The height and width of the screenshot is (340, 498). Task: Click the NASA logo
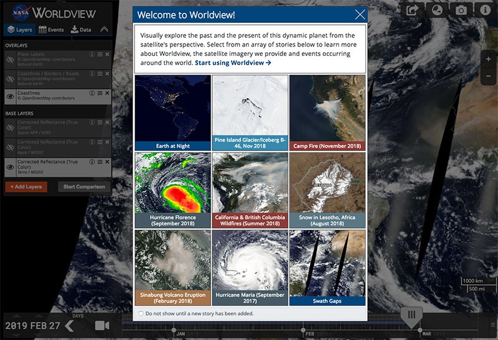coord(21,13)
